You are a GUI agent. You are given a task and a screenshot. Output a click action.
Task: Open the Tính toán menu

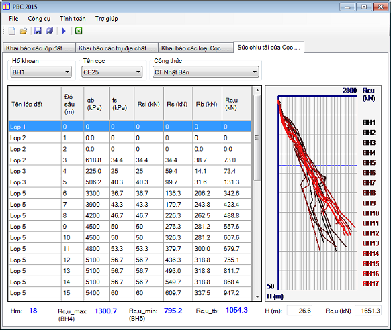coord(73,19)
